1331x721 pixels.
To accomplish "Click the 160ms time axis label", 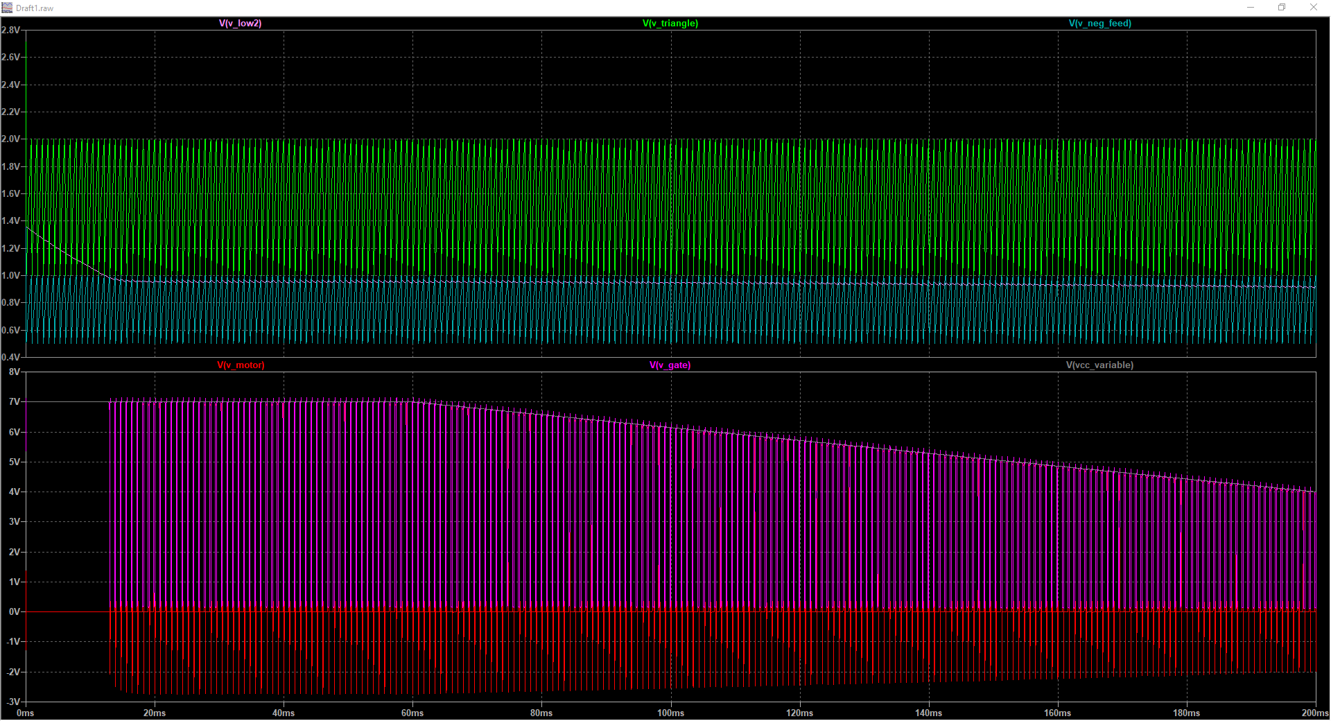I will pos(1058,713).
